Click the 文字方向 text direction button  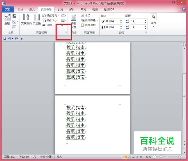[26, 21]
